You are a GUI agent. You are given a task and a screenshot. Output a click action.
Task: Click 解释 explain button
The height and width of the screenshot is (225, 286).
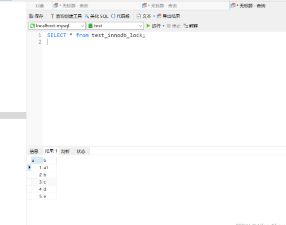click(191, 26)
